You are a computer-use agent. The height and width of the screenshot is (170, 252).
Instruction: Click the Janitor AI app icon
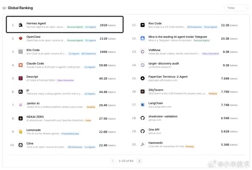point(21,105)
